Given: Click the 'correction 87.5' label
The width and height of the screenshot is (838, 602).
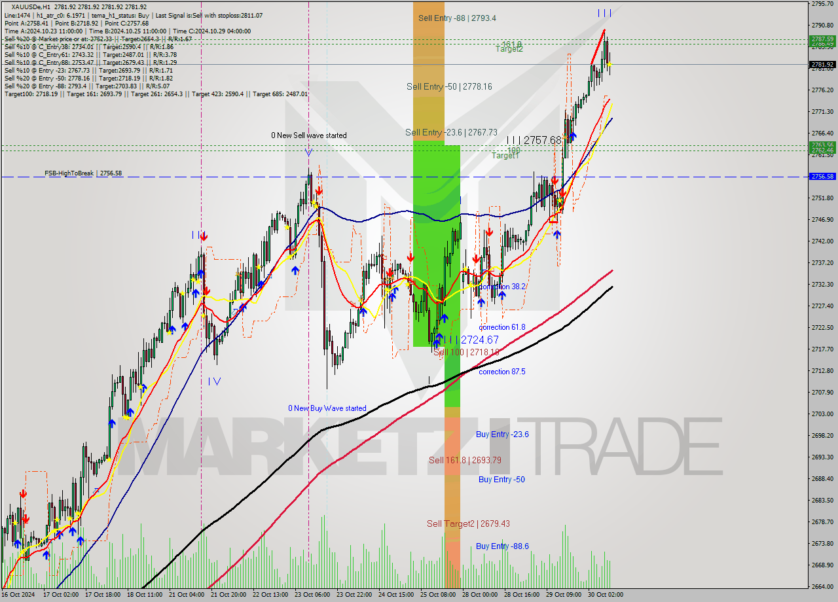Looking at the screenshot, I should (x=502, y=372).
